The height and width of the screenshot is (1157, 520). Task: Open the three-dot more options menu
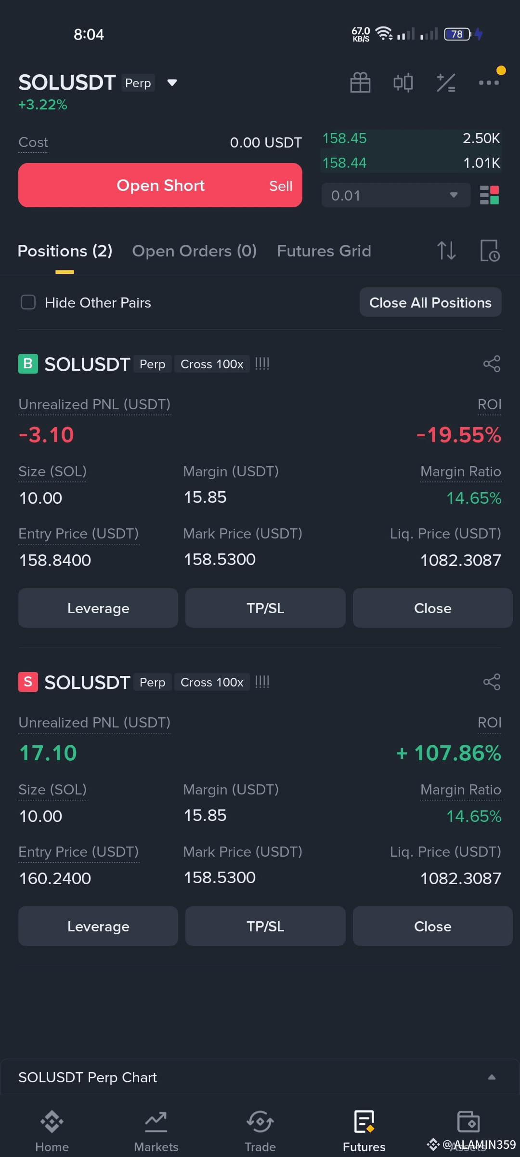(x=489, y=82)
